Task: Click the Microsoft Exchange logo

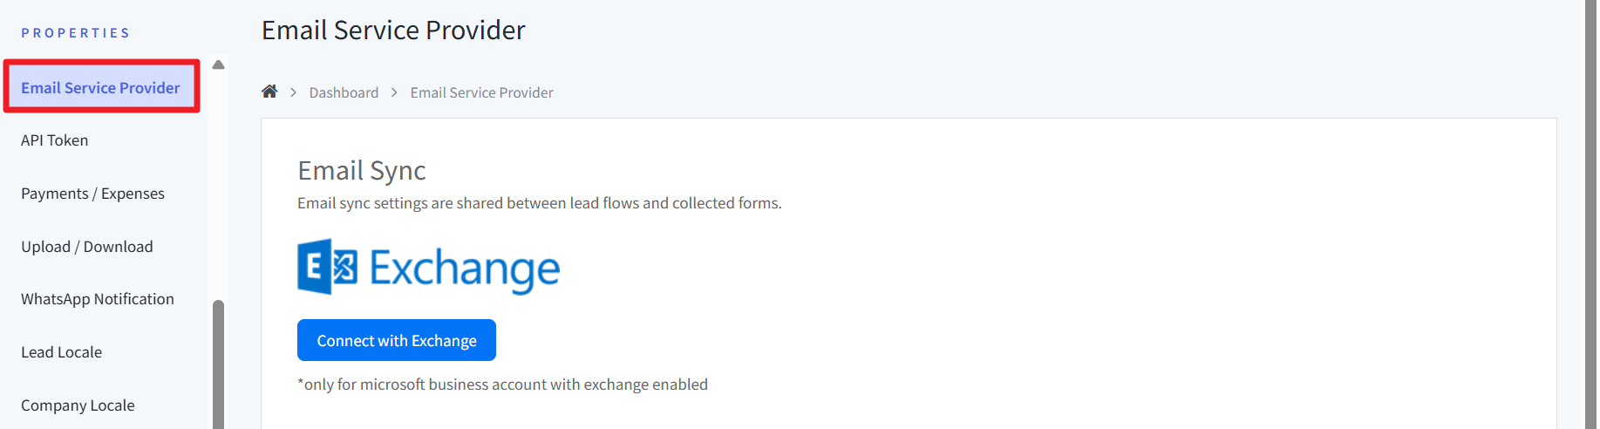Action: point(428,267)
